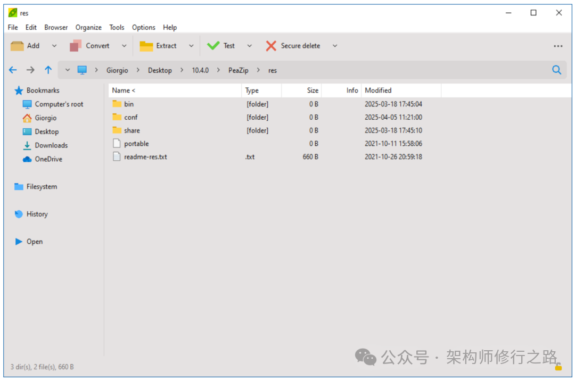The height and width of the screenshot is (380, 575).
Task: Click the Add archive box icon
Action: click(x=17, y=46)
